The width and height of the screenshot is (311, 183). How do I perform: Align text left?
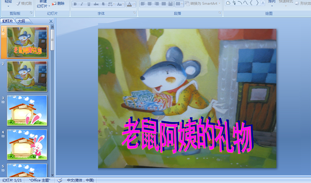click(x=143, y=4)
